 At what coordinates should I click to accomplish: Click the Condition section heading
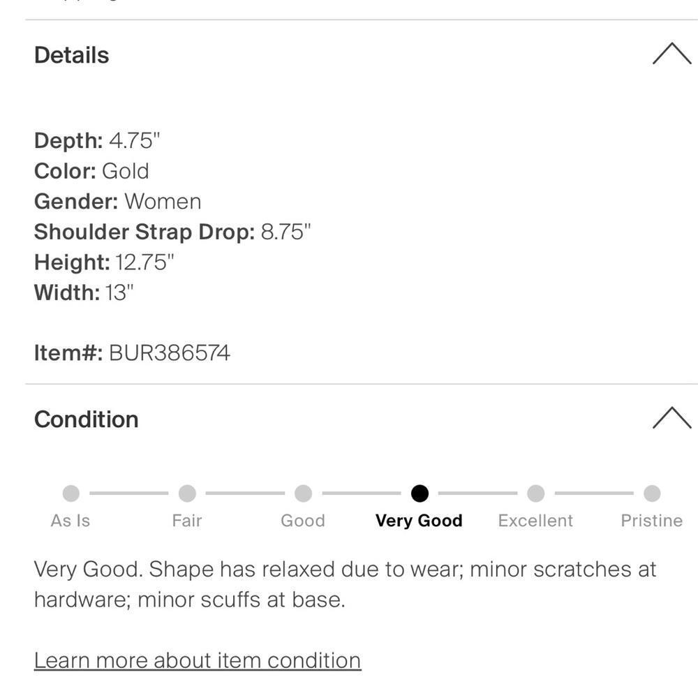click(87, 419)
